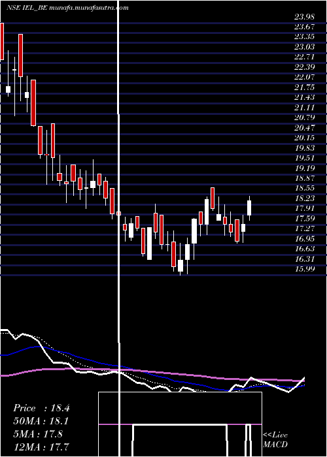Pick the 18.55 price level label
Screen dimensions: 327x457
305,188
